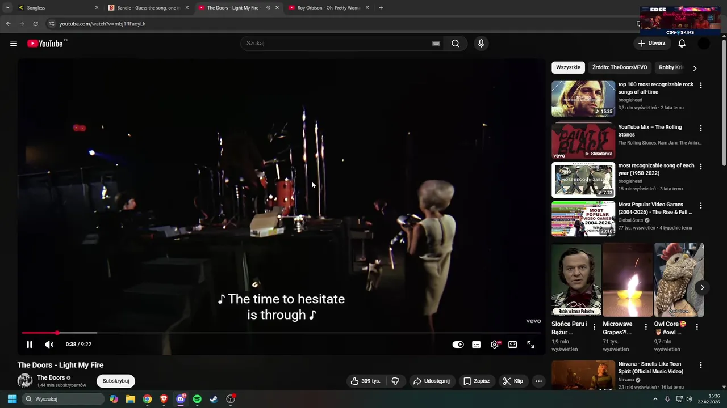Open options for top 100 recognizable rock songs

[x=700, y=86]
